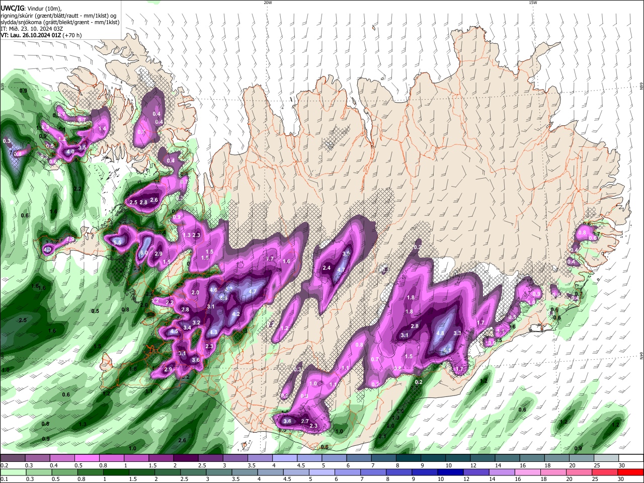Click the "IT: Mið. 23. 10. 2024 03Z" line
The width and height of the screenshot is (644, 483).
pos(32,29)
